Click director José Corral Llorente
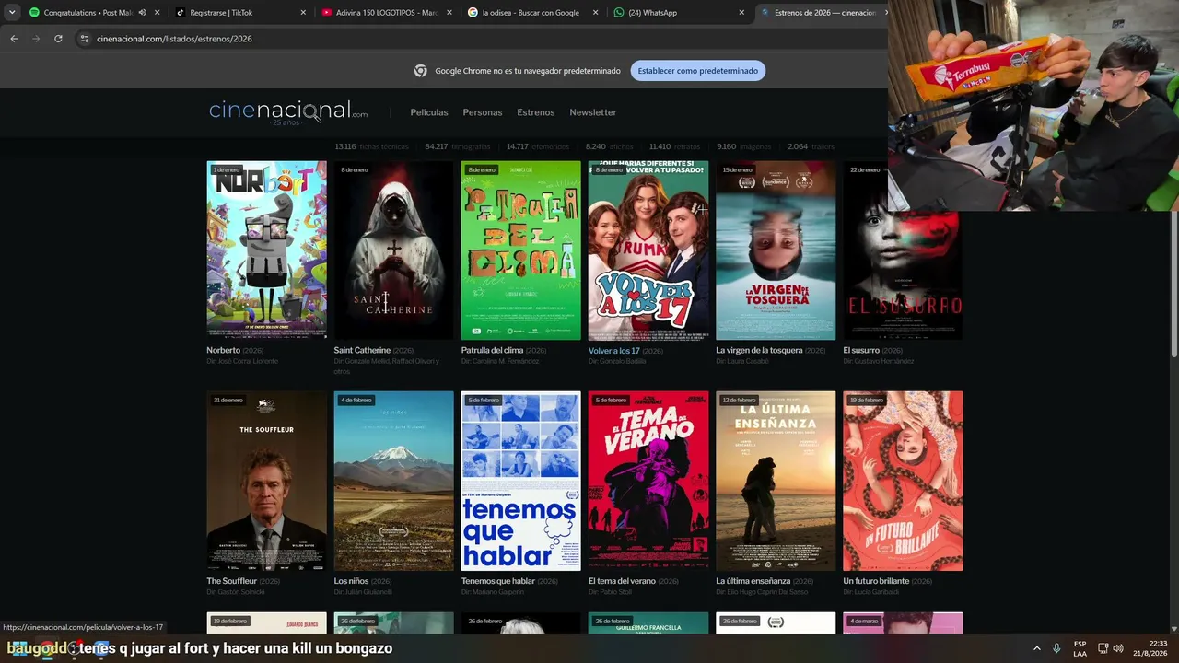 [x=248, y=362]
